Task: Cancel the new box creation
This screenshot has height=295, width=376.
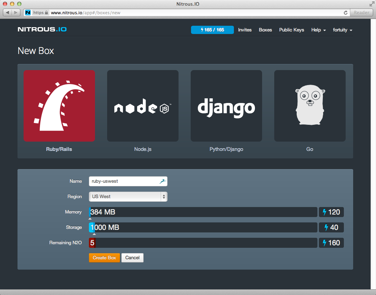Action: 132,258
